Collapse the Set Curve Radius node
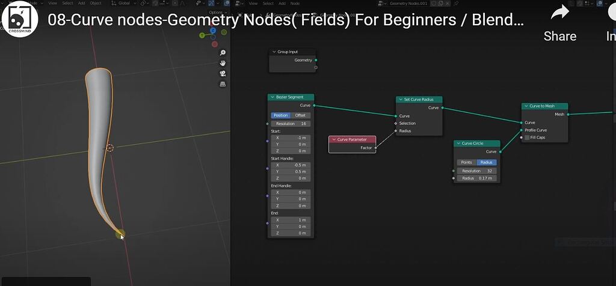 401,99
